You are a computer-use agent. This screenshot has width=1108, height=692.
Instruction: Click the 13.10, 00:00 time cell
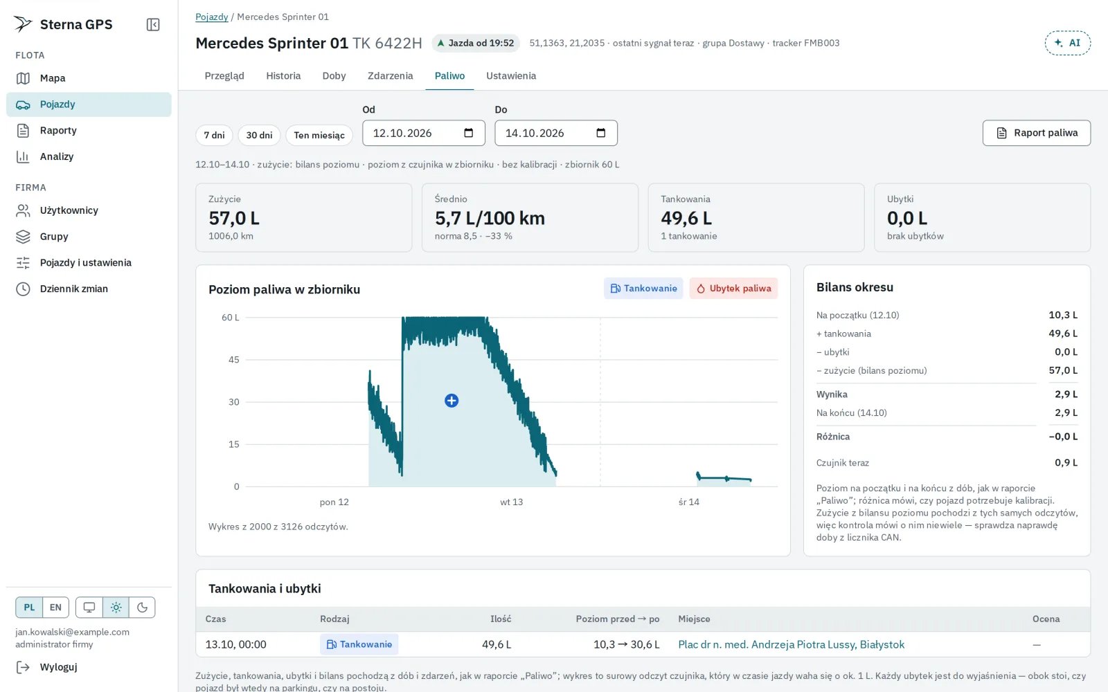coord(235,644)
